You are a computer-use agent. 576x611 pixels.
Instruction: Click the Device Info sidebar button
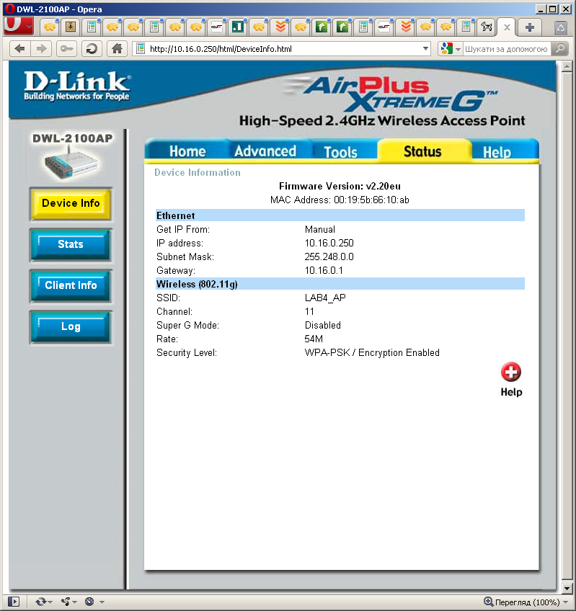[x=71, y=203]
